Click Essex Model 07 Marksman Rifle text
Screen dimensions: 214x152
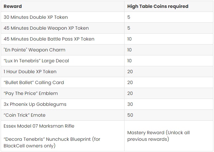(x=39, y=126)
